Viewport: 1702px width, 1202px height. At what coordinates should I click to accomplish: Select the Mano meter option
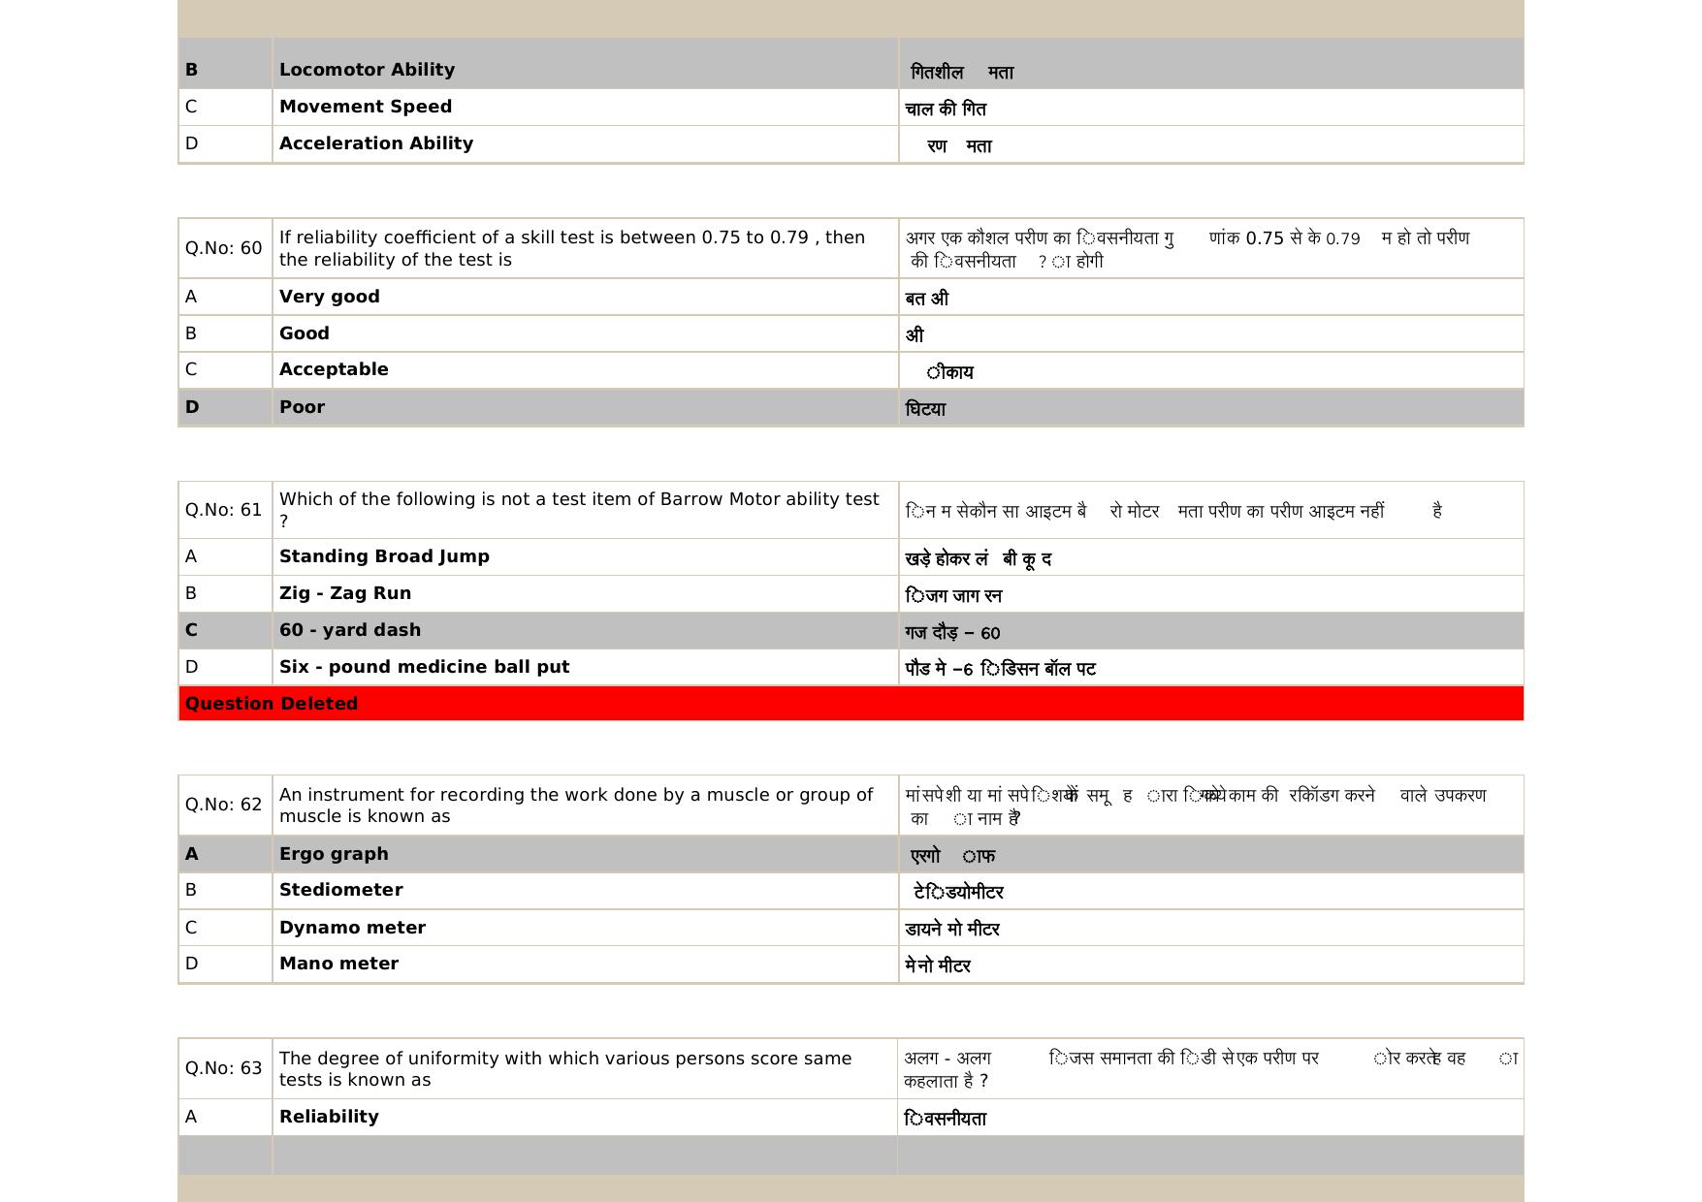pyautogui.click(x=338, y=964)
